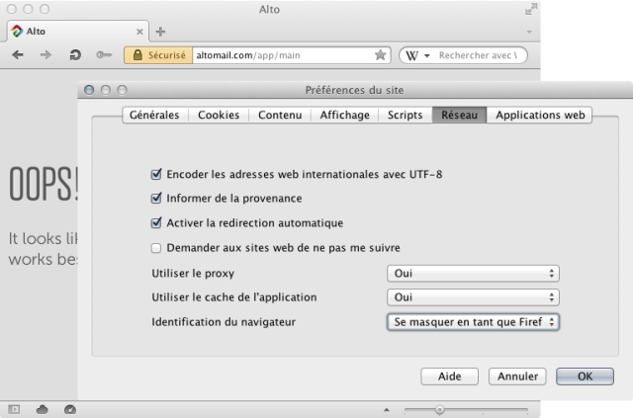Enable Demander aux sites web de ne pas me suivre
633x418 pixels.
(x=156, y=248)
